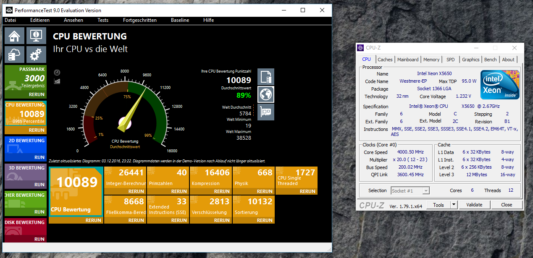Click the Westmere-EP code name value
This screenshot has height=258, width=533.
click(x=413, y=81)
